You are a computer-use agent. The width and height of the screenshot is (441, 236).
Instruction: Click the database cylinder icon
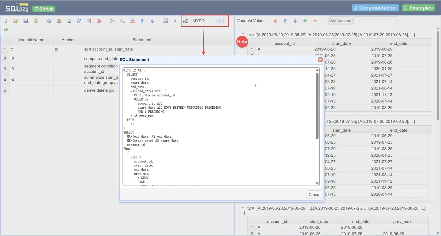point(36,21)
